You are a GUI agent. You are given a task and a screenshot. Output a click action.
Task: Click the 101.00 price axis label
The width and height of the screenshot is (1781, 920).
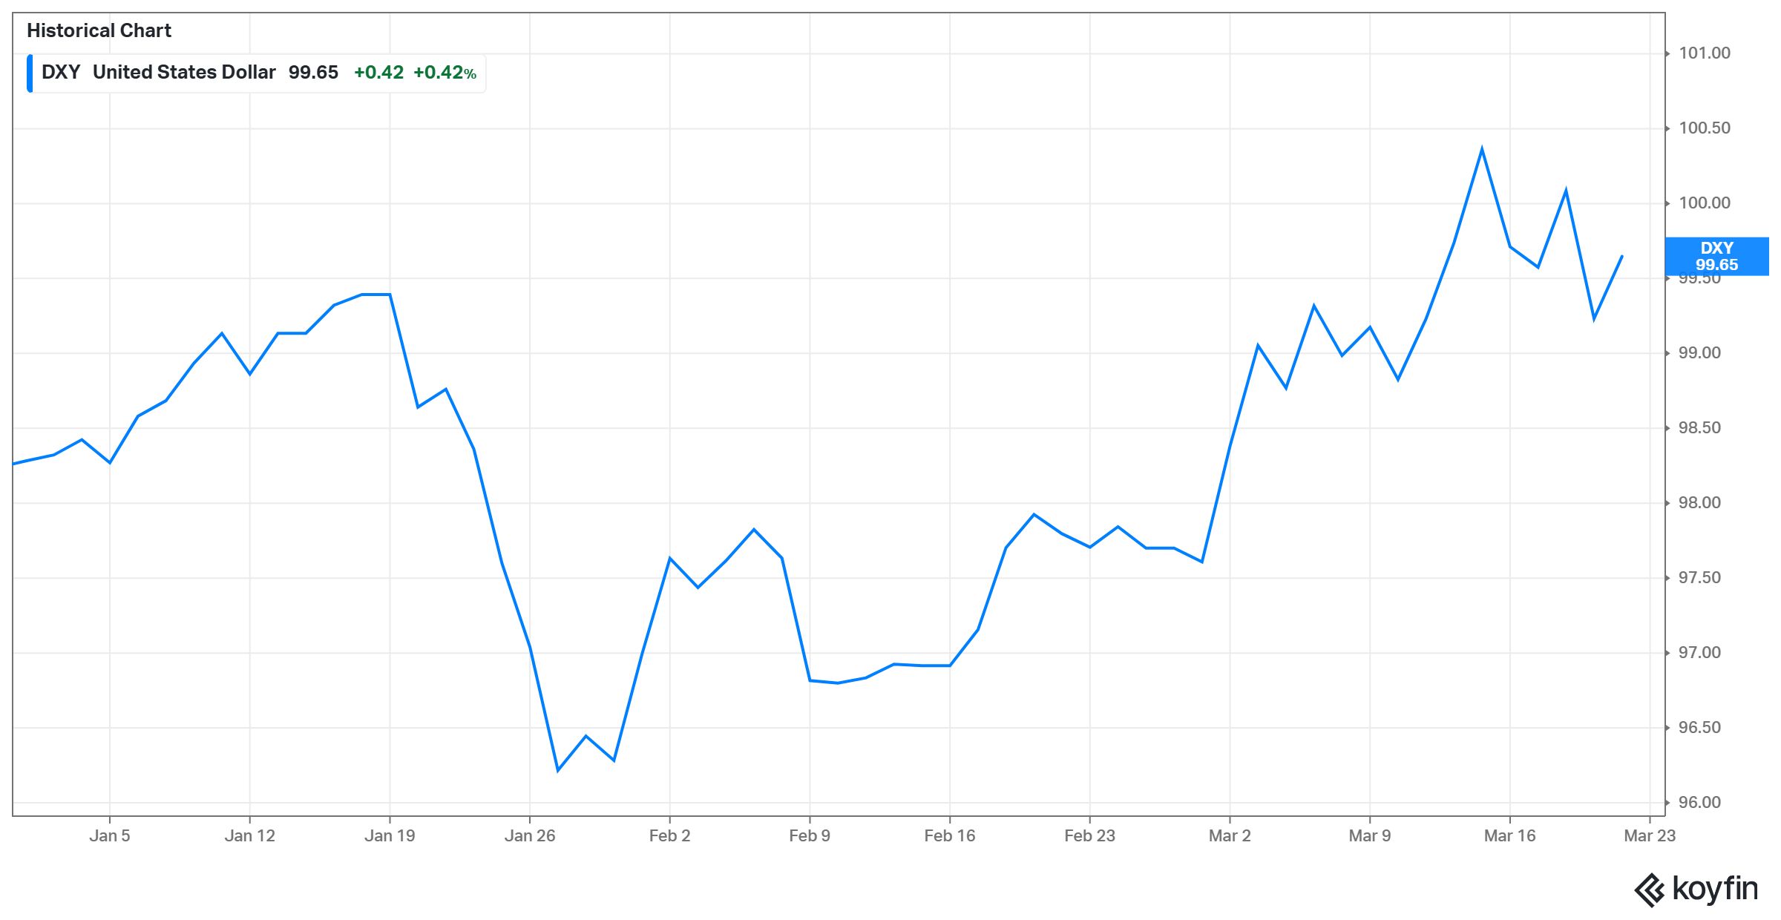[x=1705, y=53]
